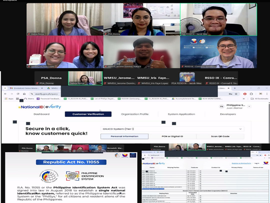Viewport: 270px width, 203px height.
Task: Select WMSU_Iris Faye Lopez's large video tile
Action: click(x=65, y=52)
